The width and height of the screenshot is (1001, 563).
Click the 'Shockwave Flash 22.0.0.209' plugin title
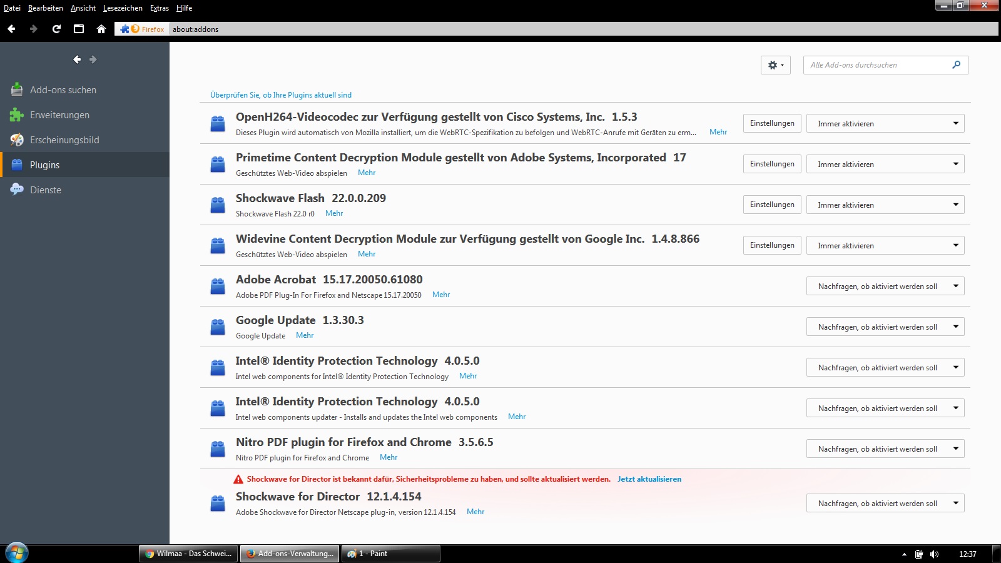coord(311,198)
